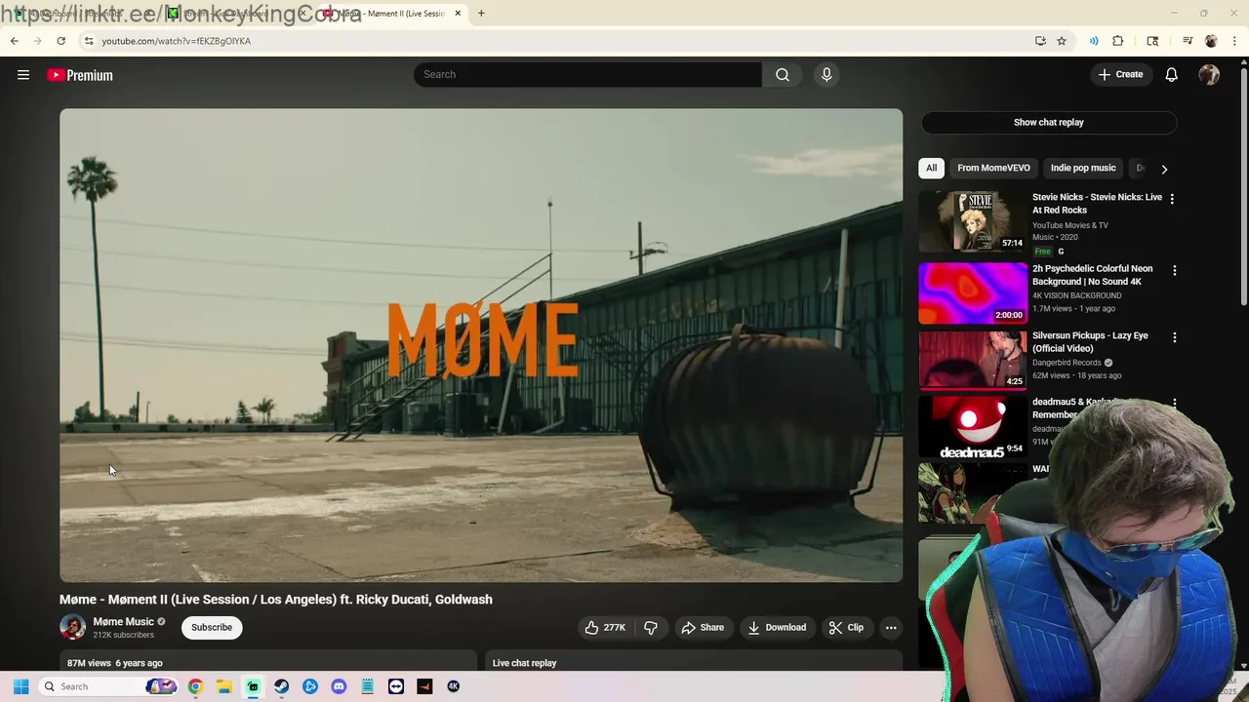Click the browser address bar URL
Image resolution: width=1249 pixels, height=702 pixels.
(x=176, y=41)
